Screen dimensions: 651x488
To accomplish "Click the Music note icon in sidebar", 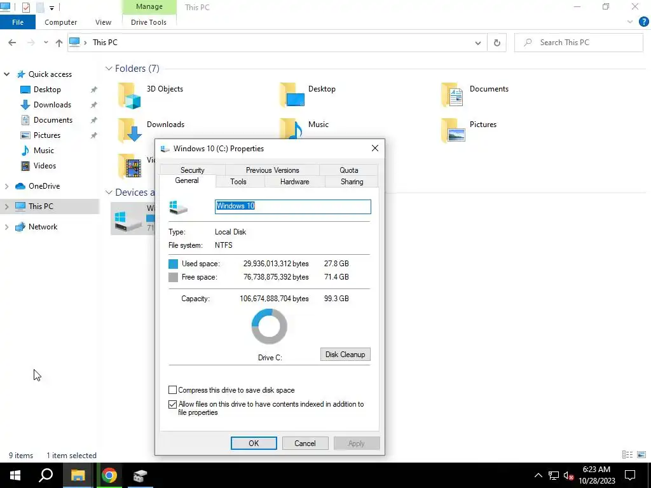I will (x=25, y=150).
